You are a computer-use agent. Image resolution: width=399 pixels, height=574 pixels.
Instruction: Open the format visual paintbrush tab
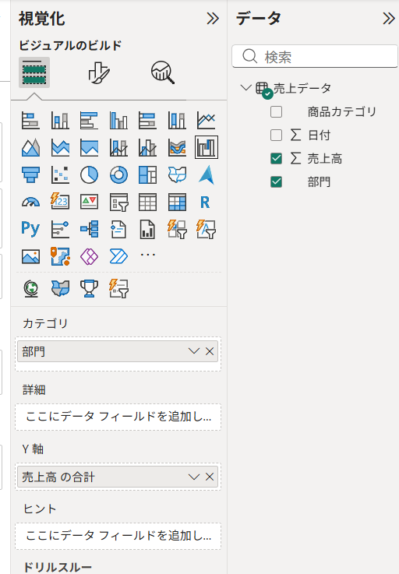click(x=99, y=72)
